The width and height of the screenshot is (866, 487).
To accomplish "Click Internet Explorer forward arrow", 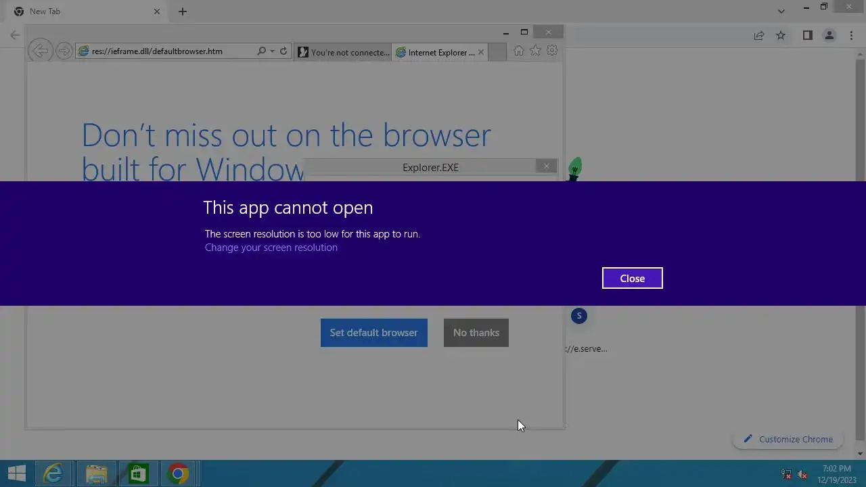I will 64,51.
